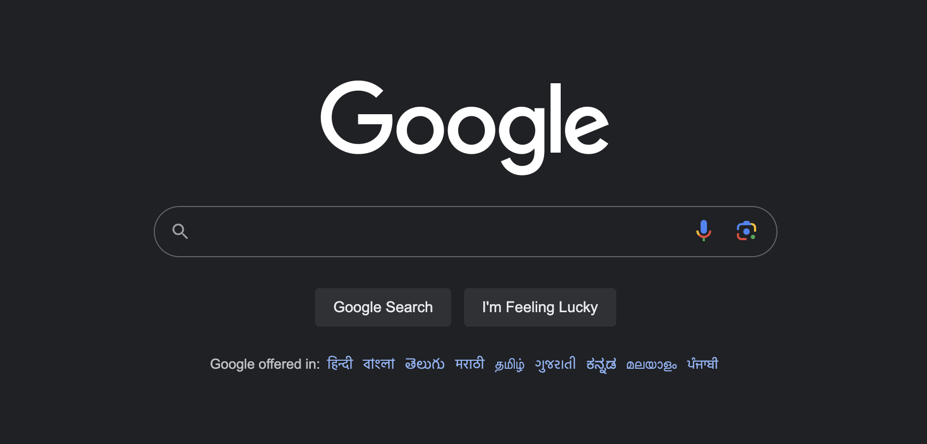
Task: Click the I'm Feeling Lucky button
Action: (539, 307)
